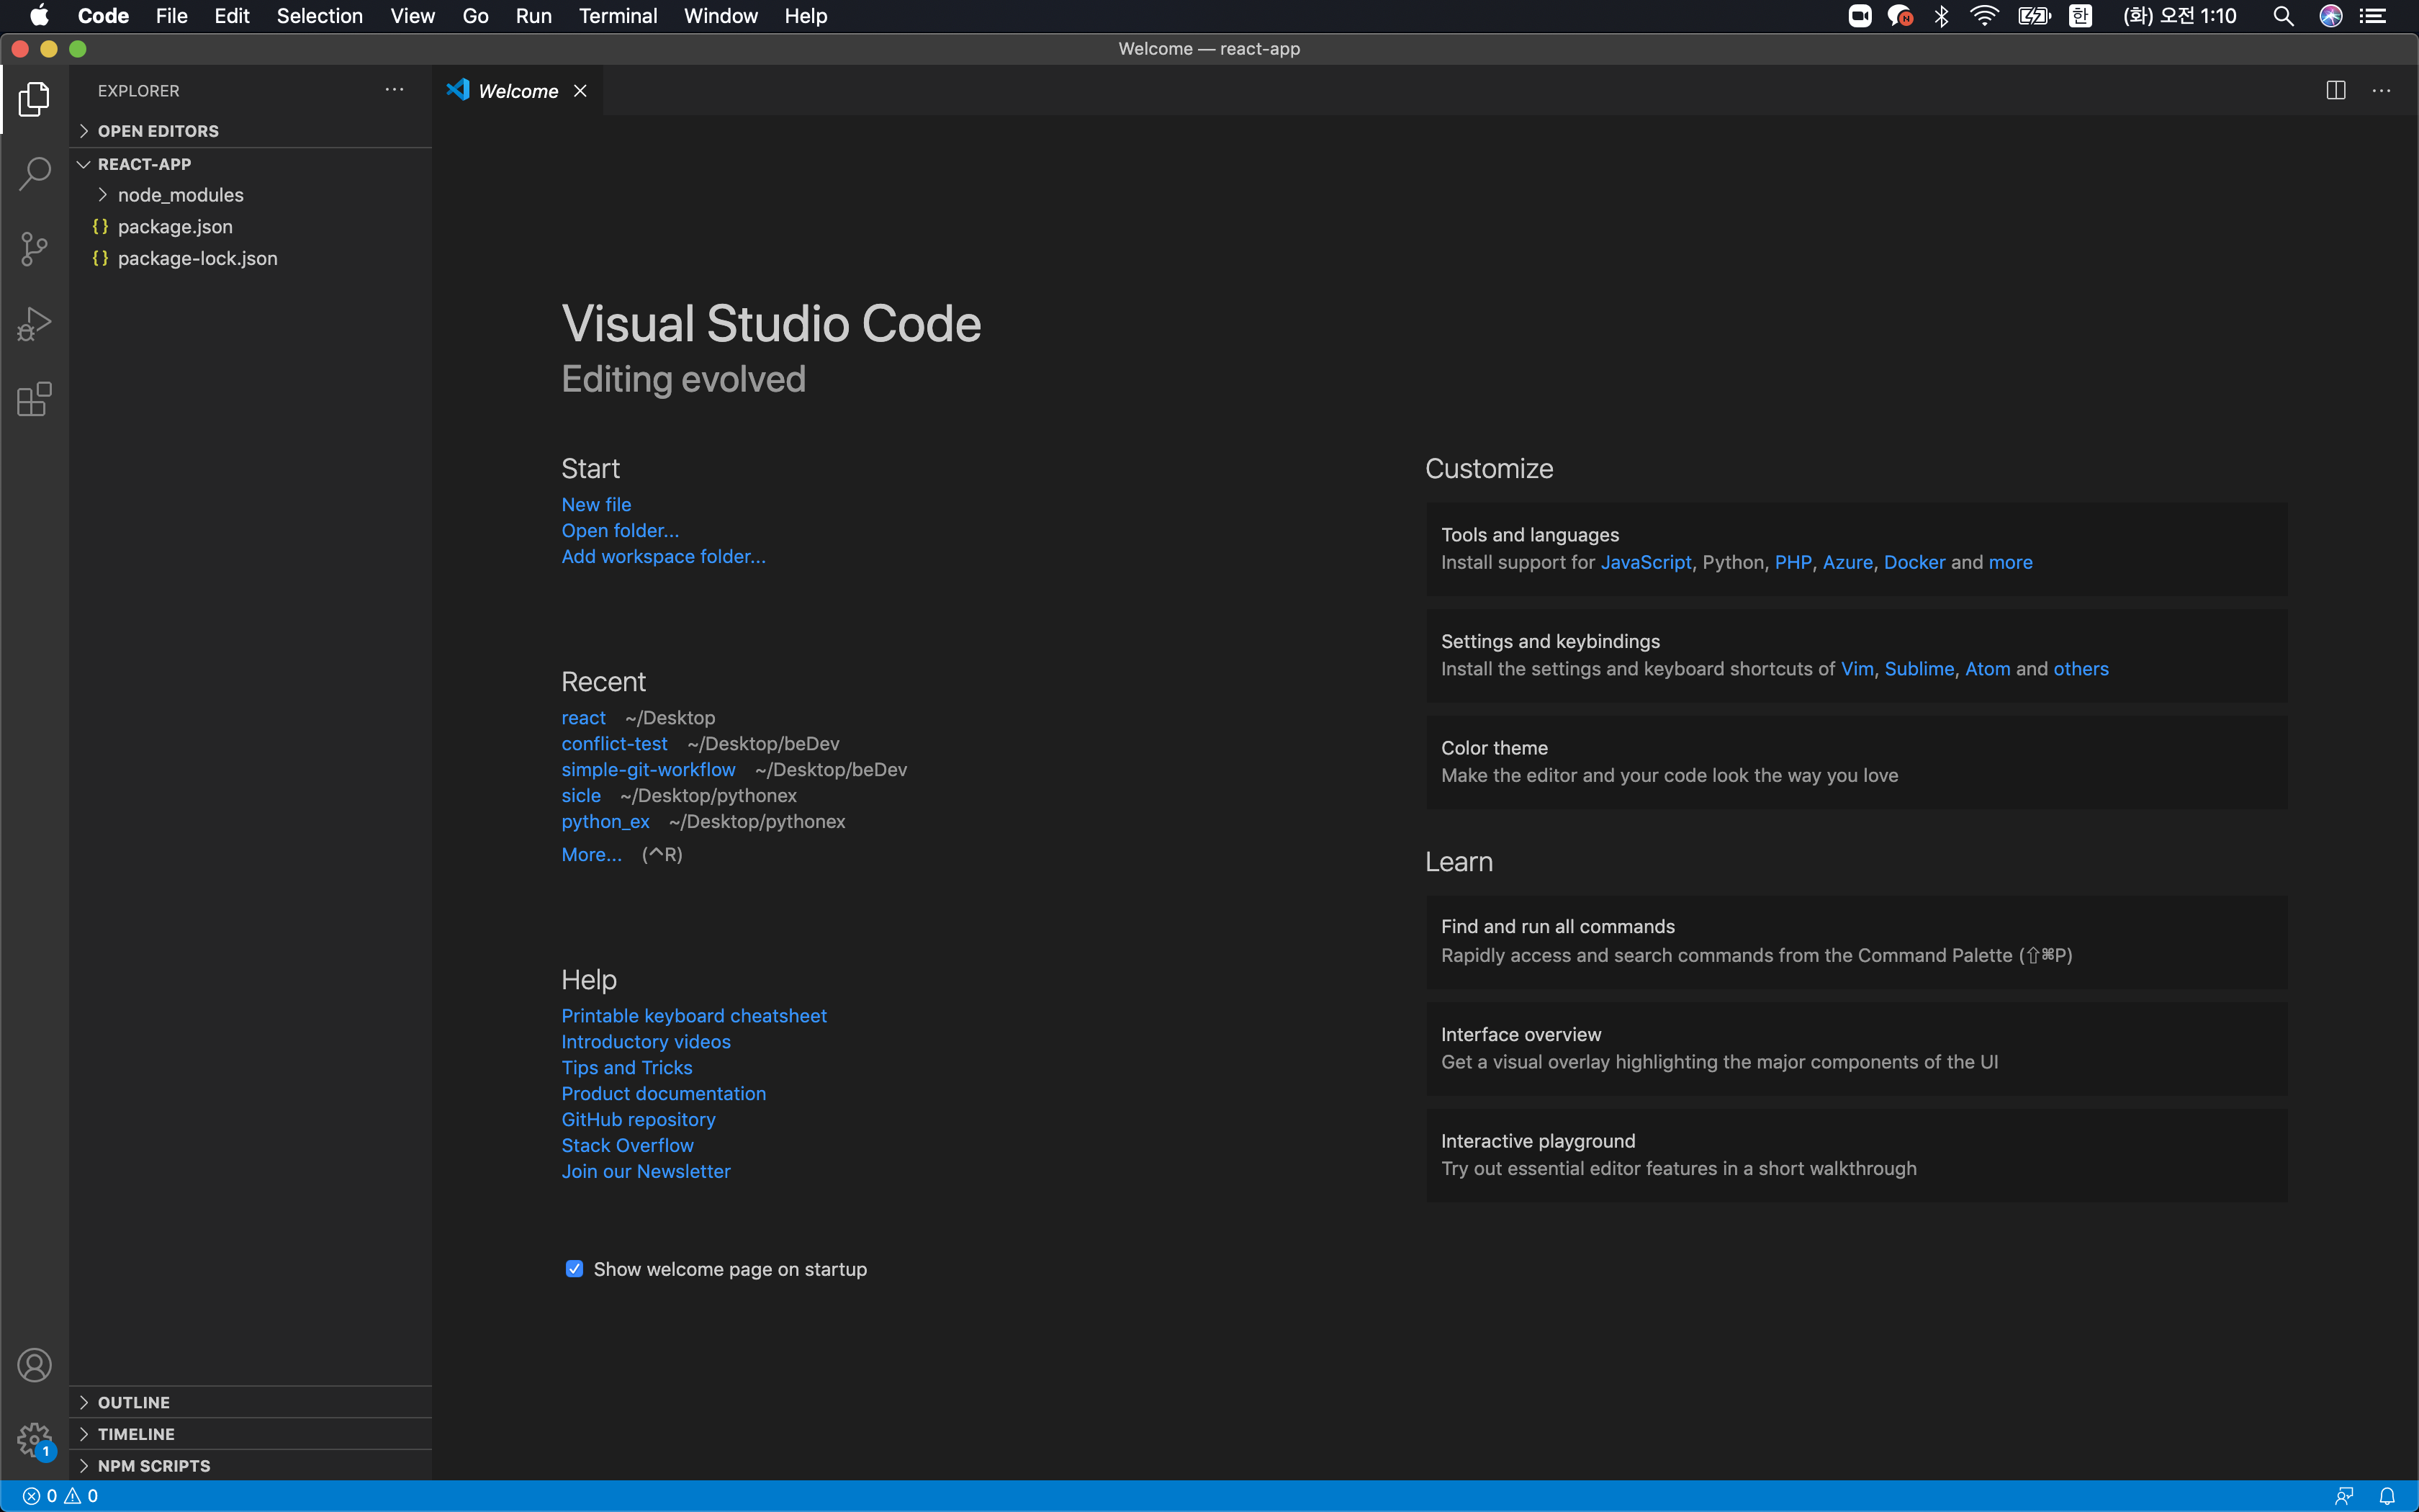Uncheck Show welcome page on startup
Image resolution: width=2419 pixels, height=1512 pixels.
pyautogui.click(x=574, y=1269)
